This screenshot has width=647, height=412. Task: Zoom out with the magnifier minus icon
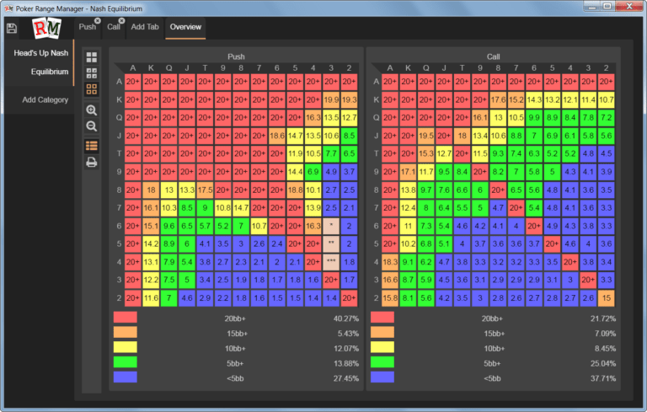[x=91, y=126]
